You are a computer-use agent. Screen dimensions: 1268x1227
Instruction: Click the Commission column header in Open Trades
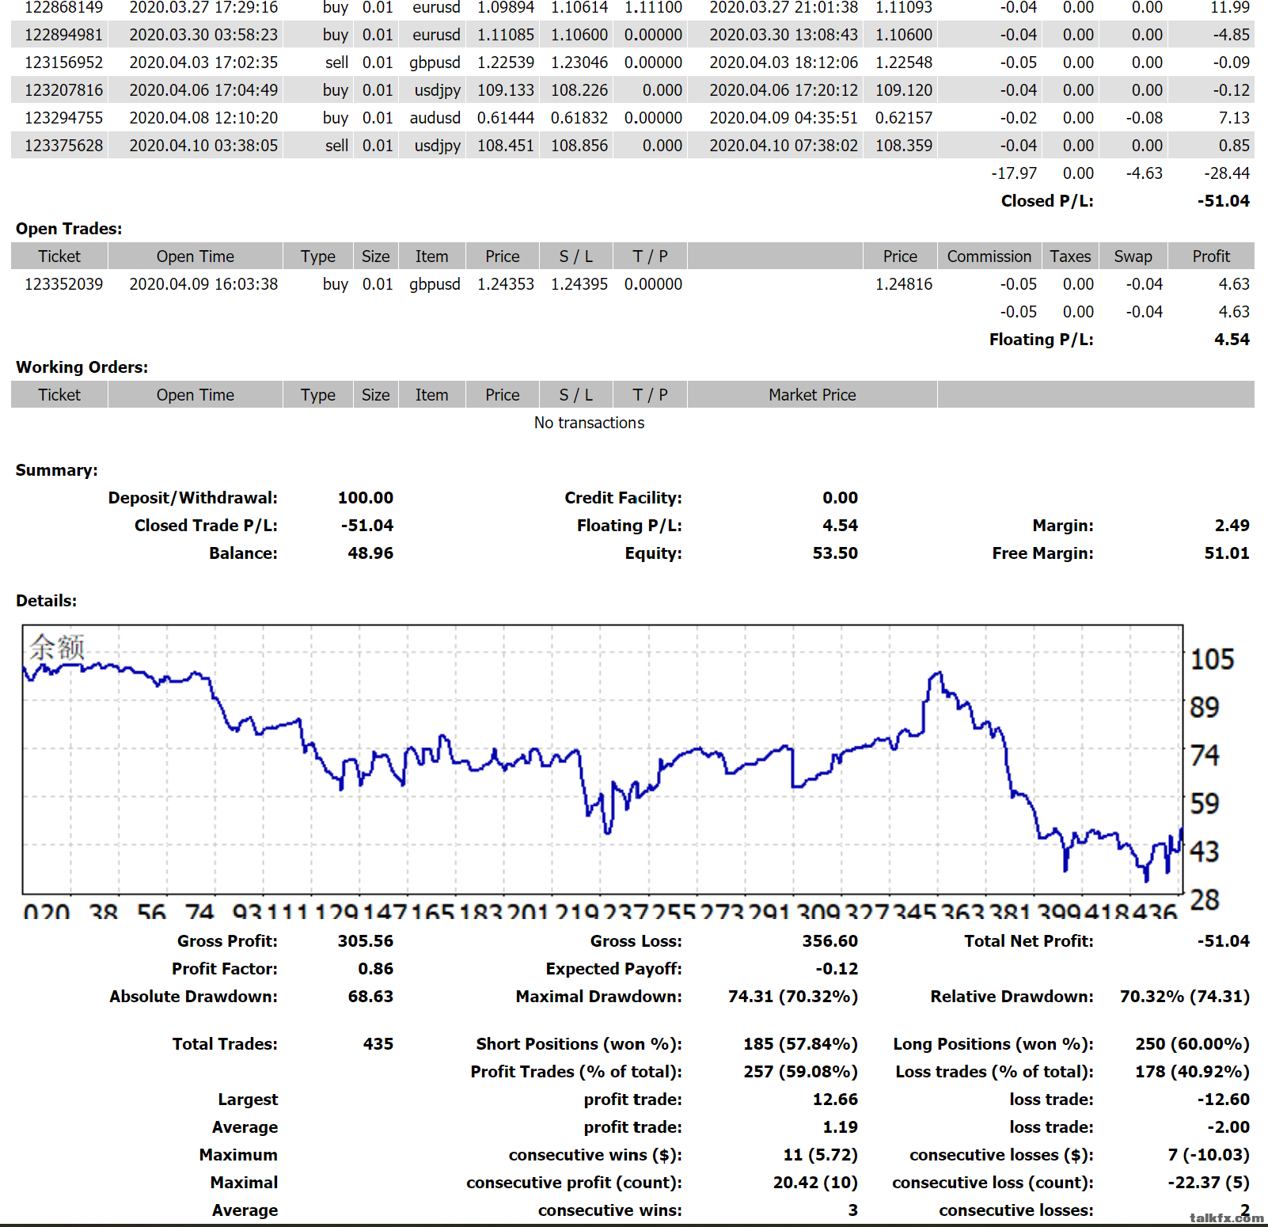tap(989, 256)
